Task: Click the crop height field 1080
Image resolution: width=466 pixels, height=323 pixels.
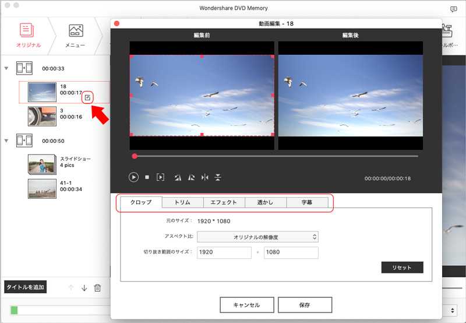Action: [291, 252]
